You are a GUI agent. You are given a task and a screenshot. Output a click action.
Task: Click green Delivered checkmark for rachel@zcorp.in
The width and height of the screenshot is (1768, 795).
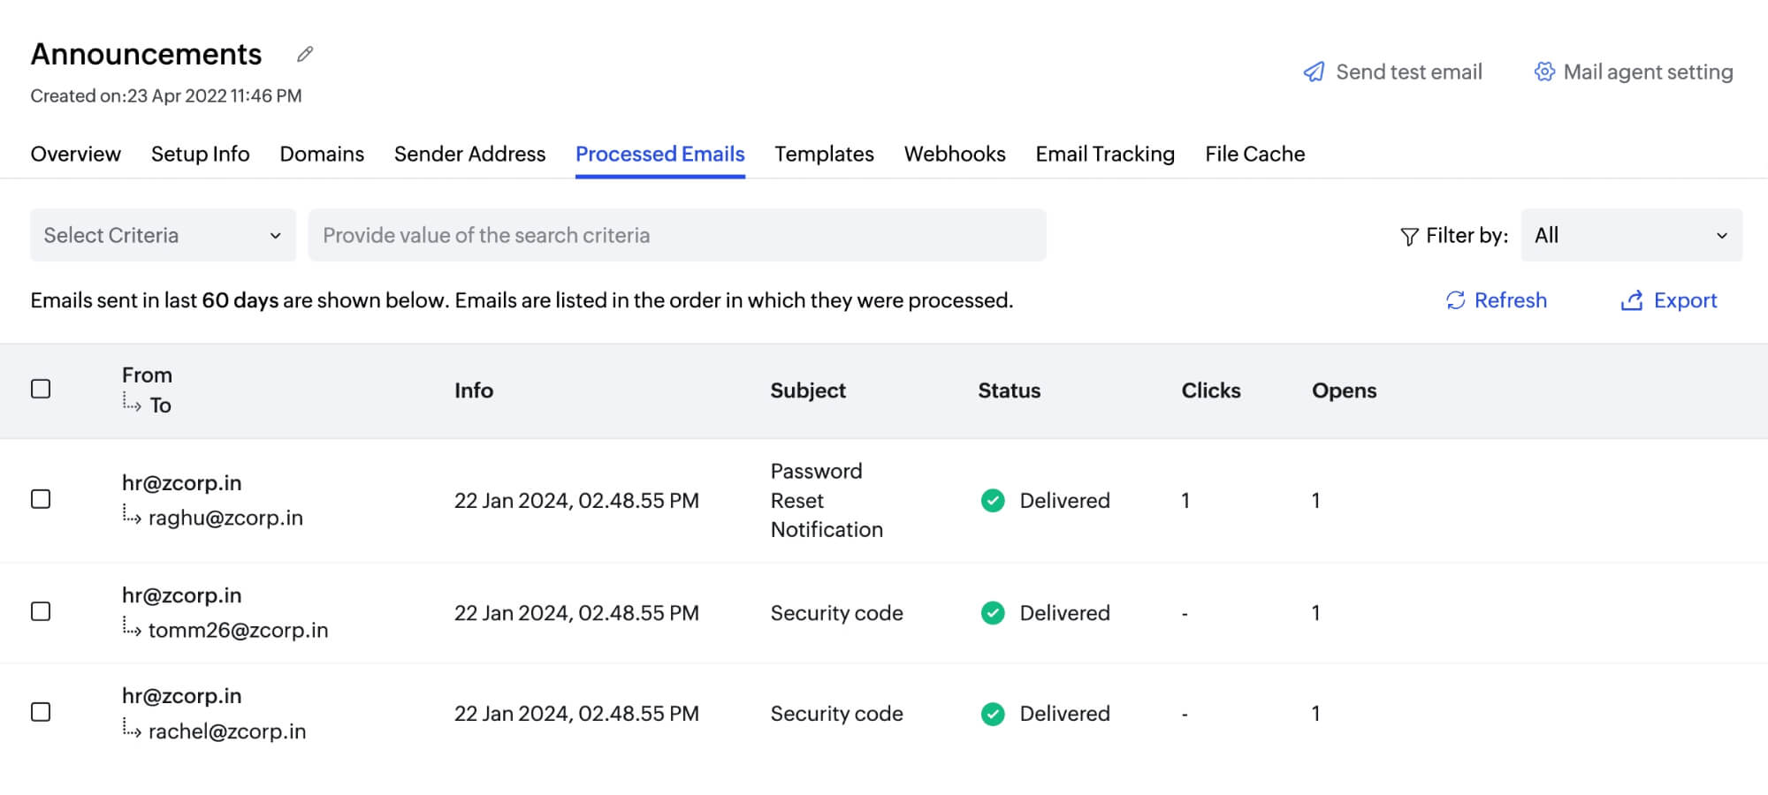[x=993, y=714]
